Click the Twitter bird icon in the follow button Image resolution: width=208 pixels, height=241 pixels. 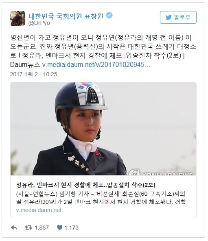(168, 18)
